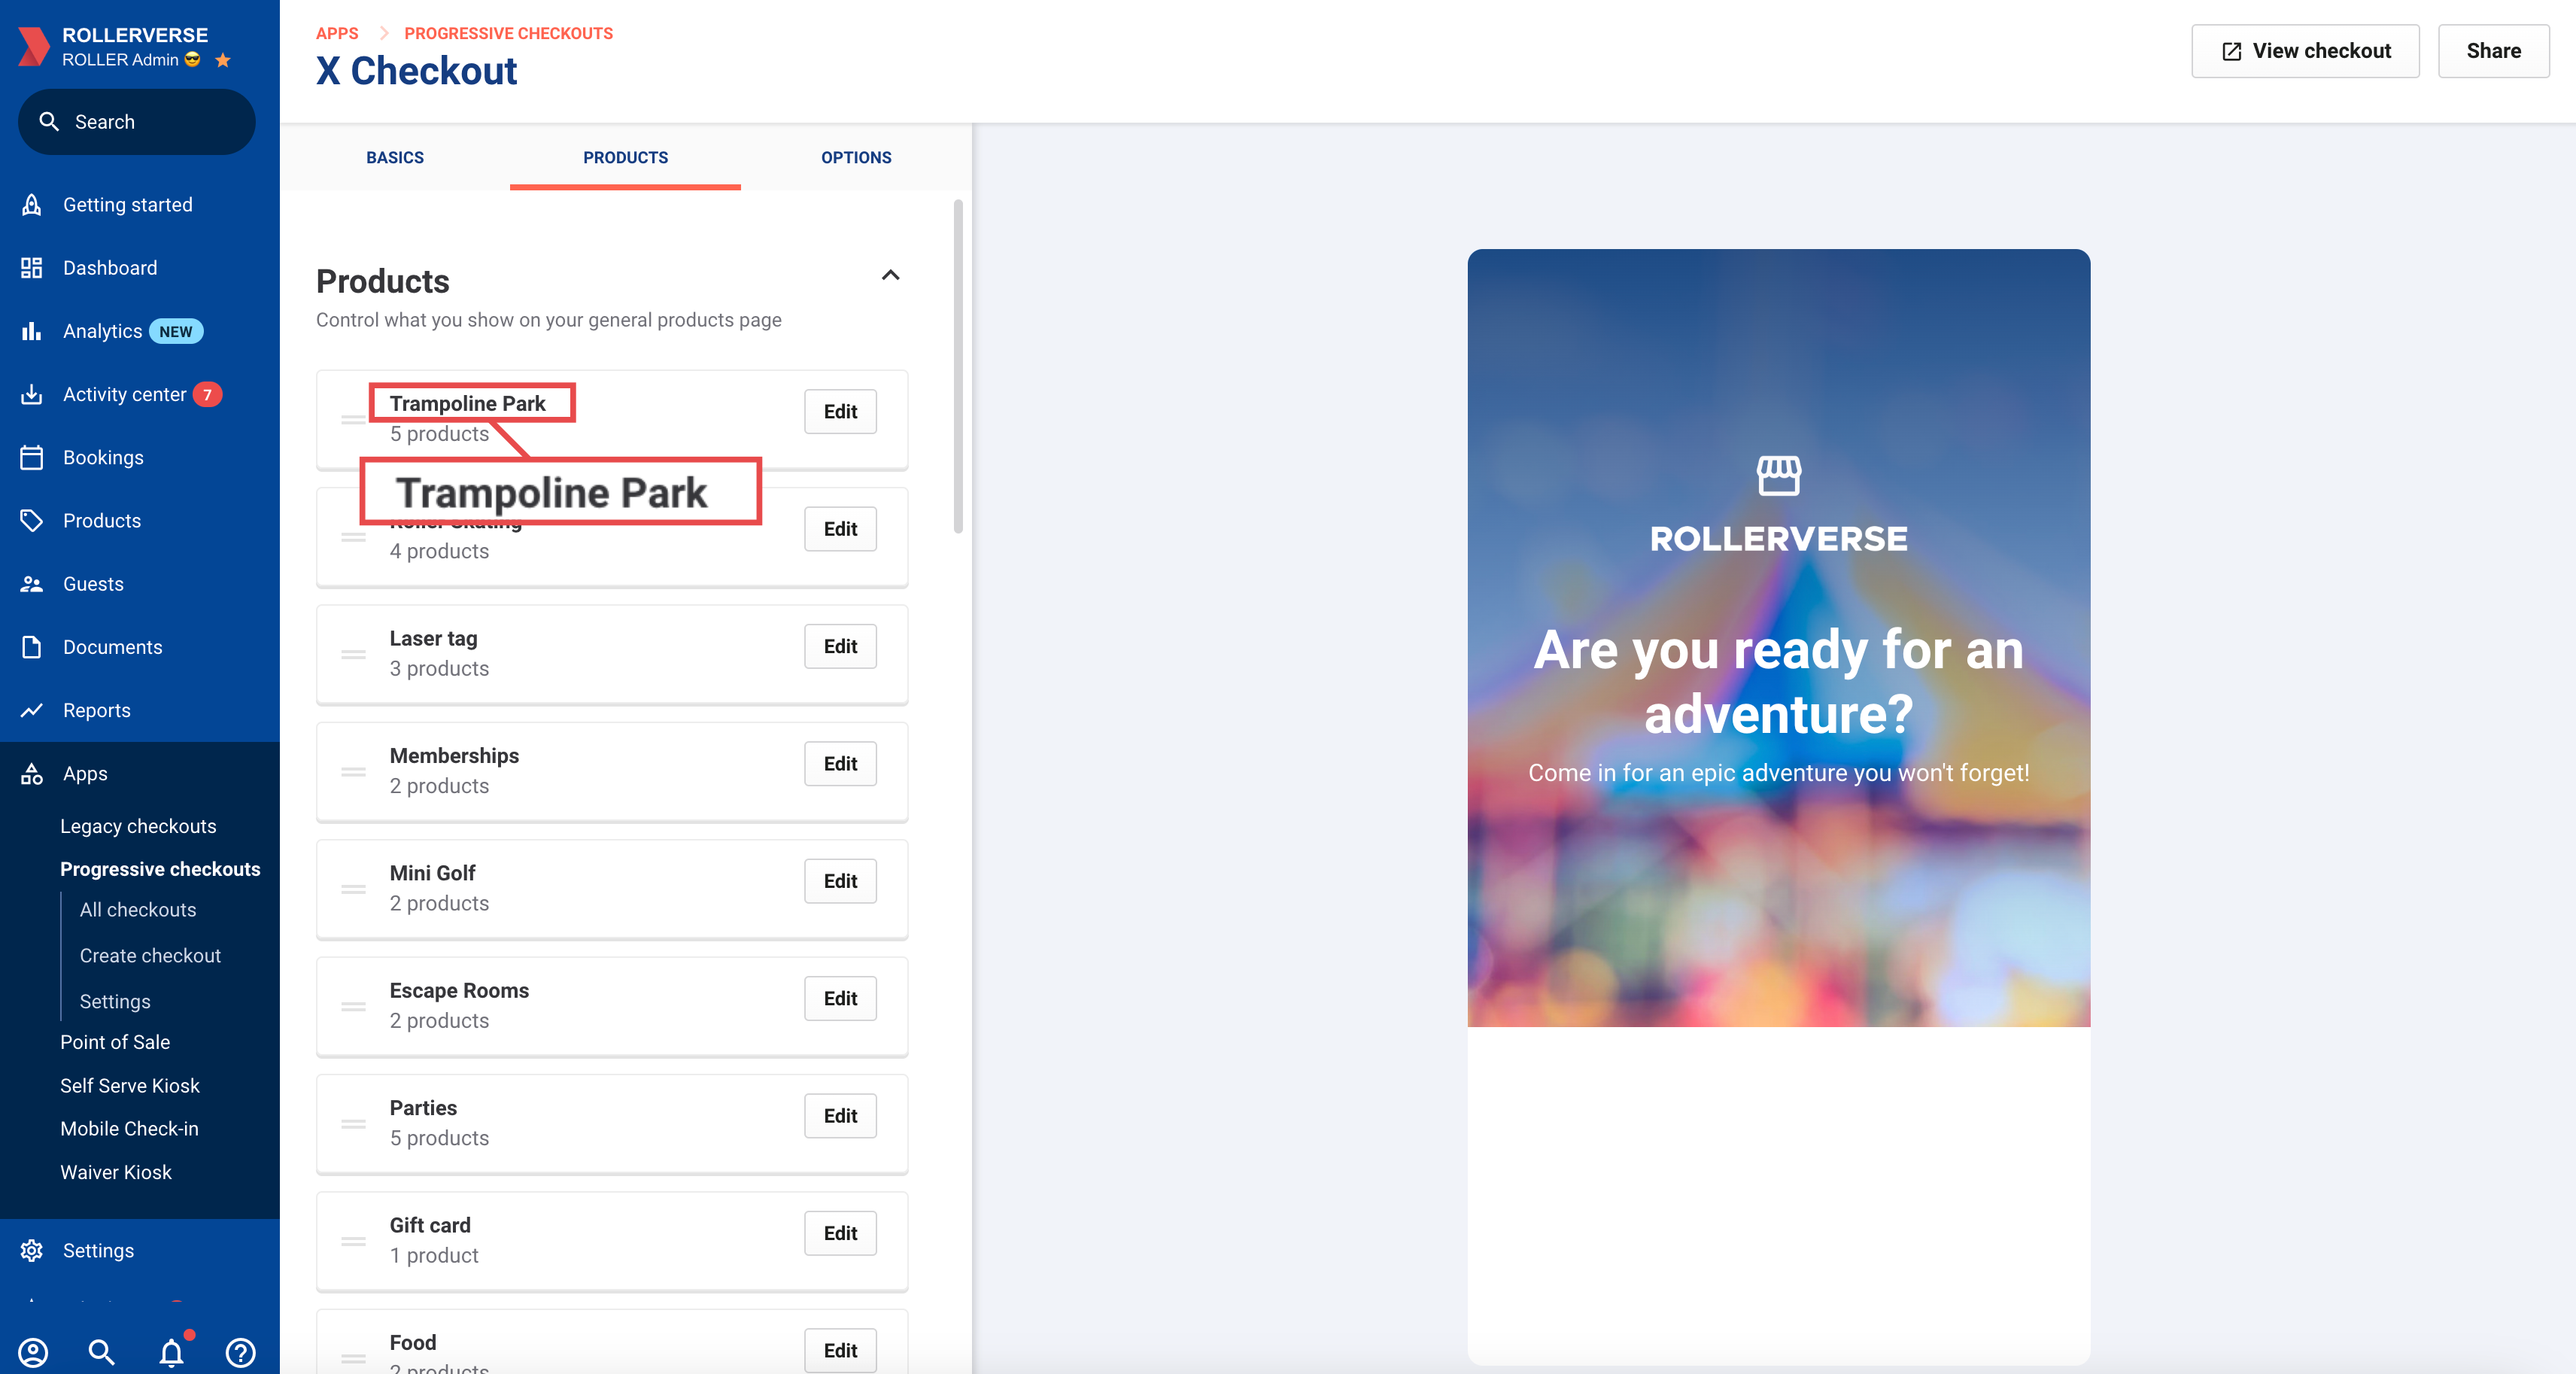
Task: Click the bottom magnifier search icon
Action: 102,1352
